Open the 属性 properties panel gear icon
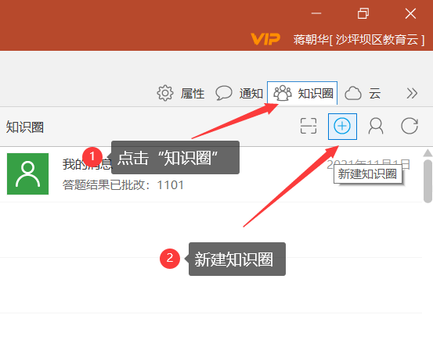 (x=165, y=93)
